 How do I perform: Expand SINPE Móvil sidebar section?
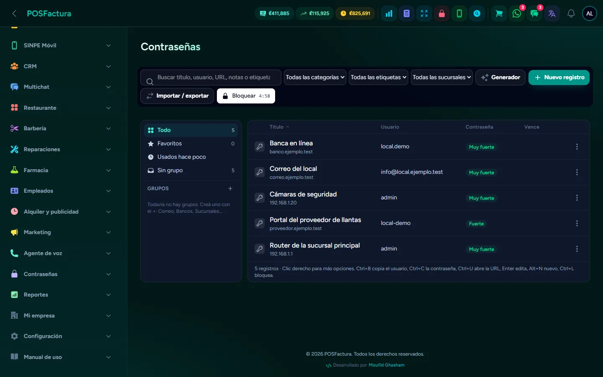click(x=62, y=45)
